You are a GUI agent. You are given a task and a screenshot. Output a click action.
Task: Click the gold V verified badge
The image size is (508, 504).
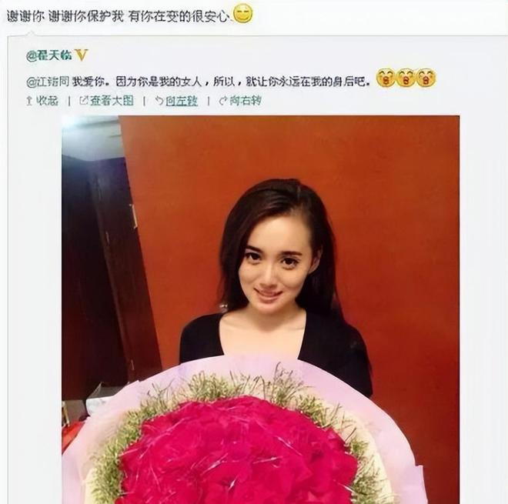coord(81,55)
